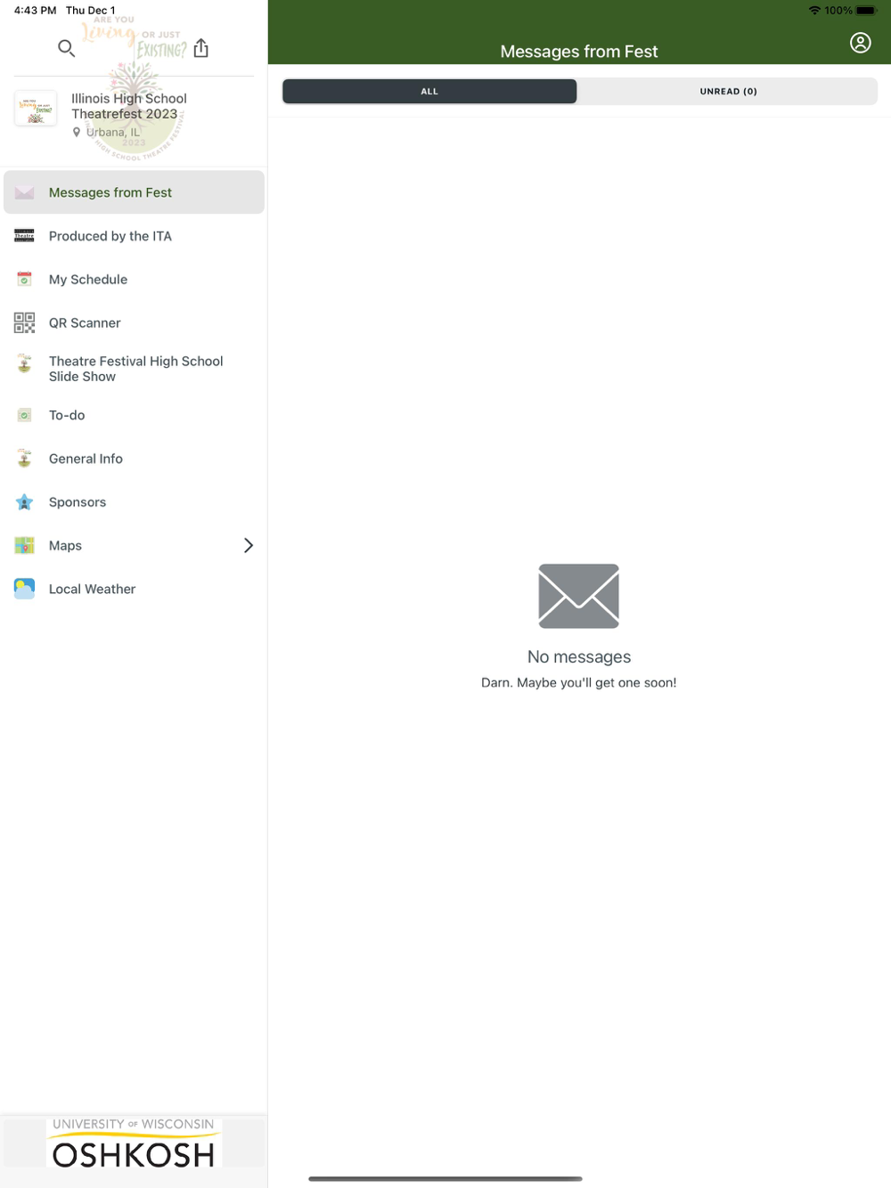Switch to the ALL messages tab
The width and height of the screenshot is (891, 1188).
(429, 91)
